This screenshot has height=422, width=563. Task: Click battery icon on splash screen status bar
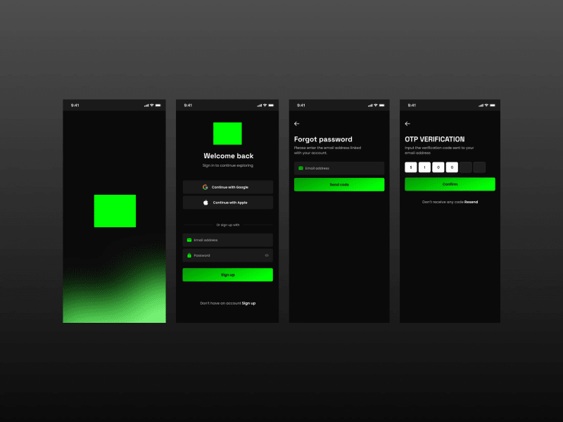pos(158,105)
